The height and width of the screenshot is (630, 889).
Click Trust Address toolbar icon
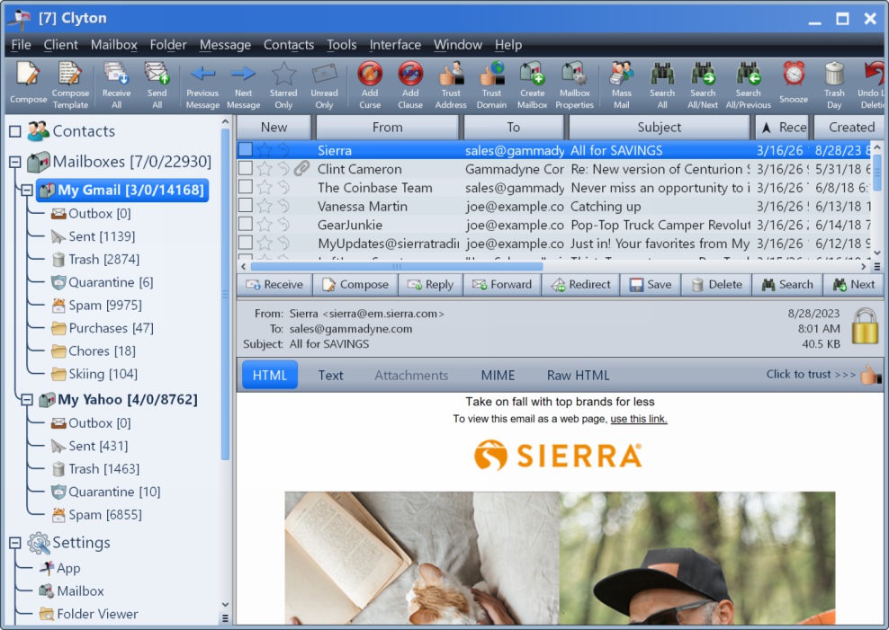click(x=452, y=73)
